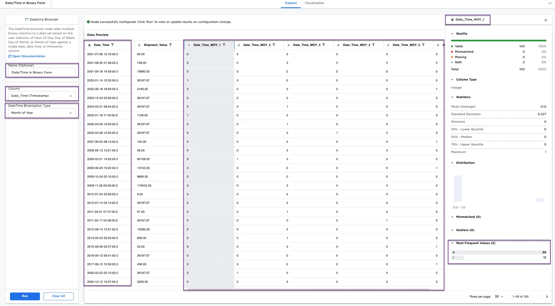Click filter icon on Date_Time_MOY_4 column
555x306 pixels.
[x=373, y=45]
